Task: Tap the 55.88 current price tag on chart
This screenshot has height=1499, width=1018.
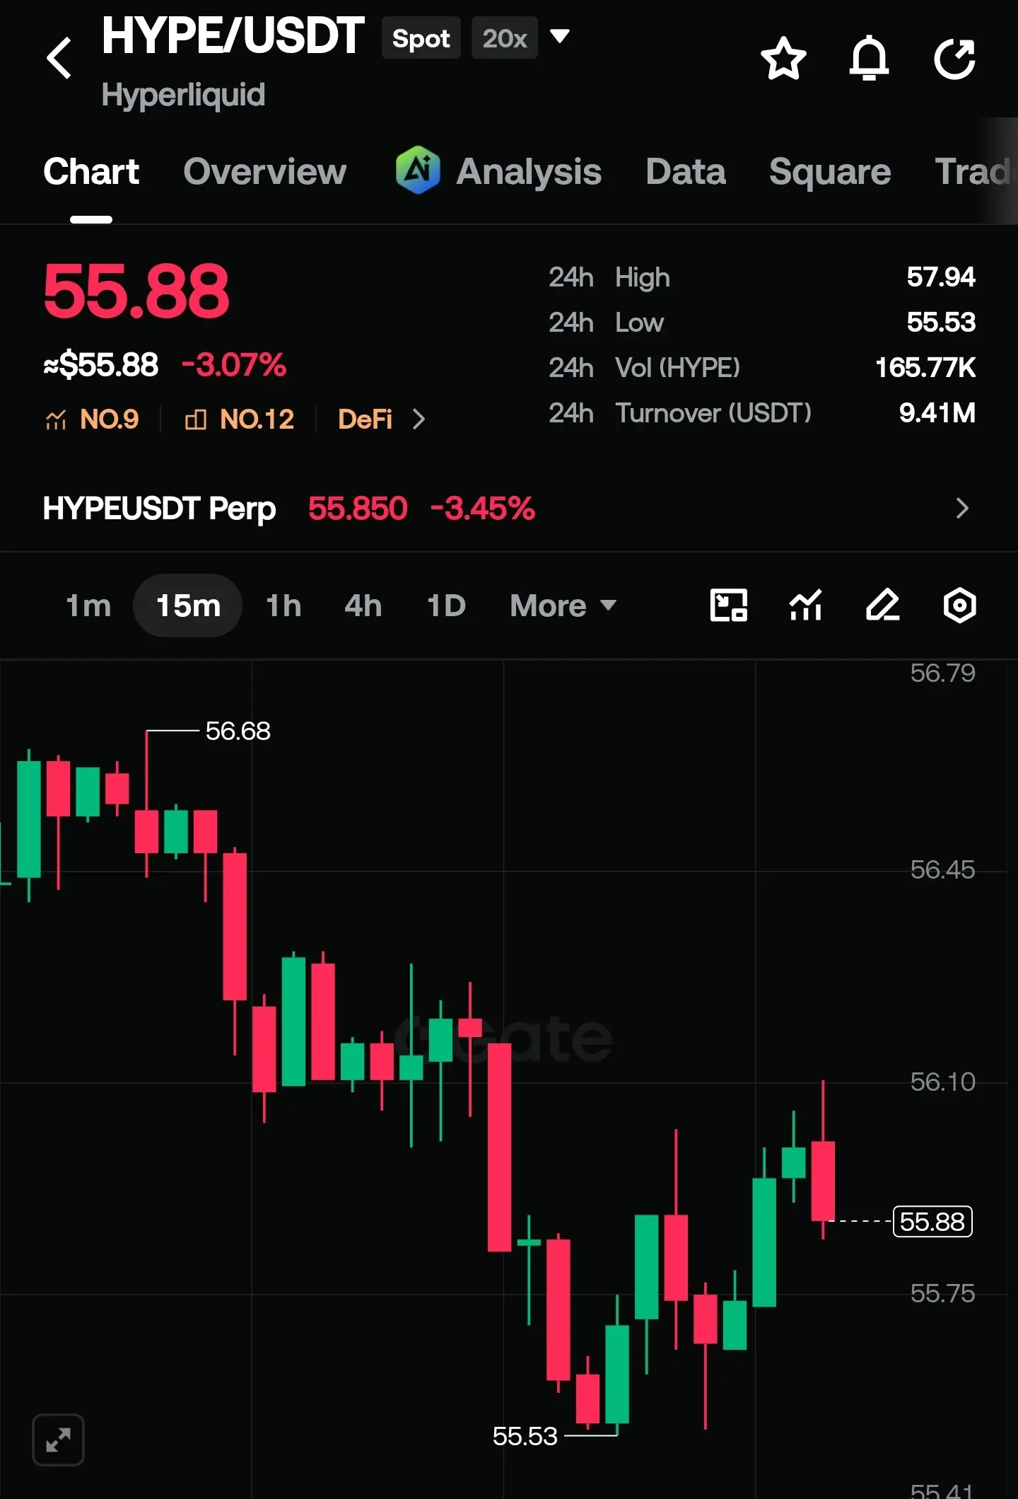Action: point(932,1222)
